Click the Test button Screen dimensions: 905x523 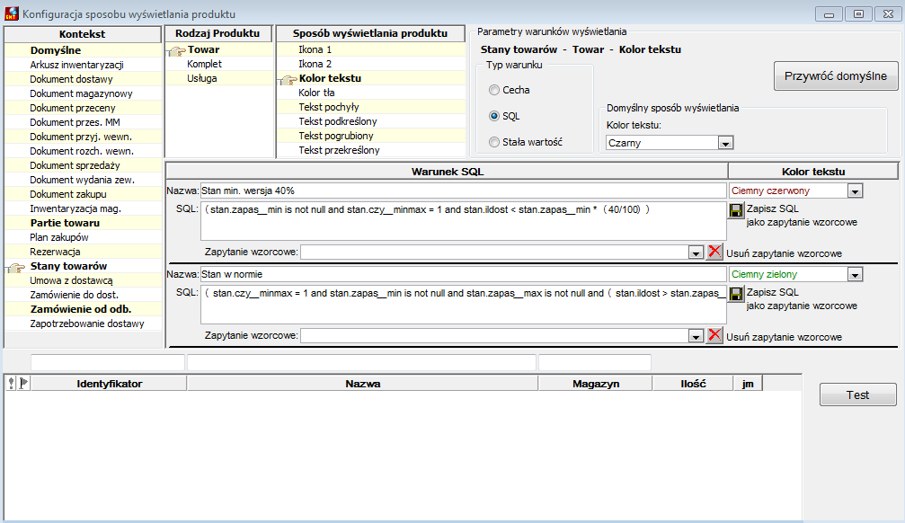[x=857, y=394]
